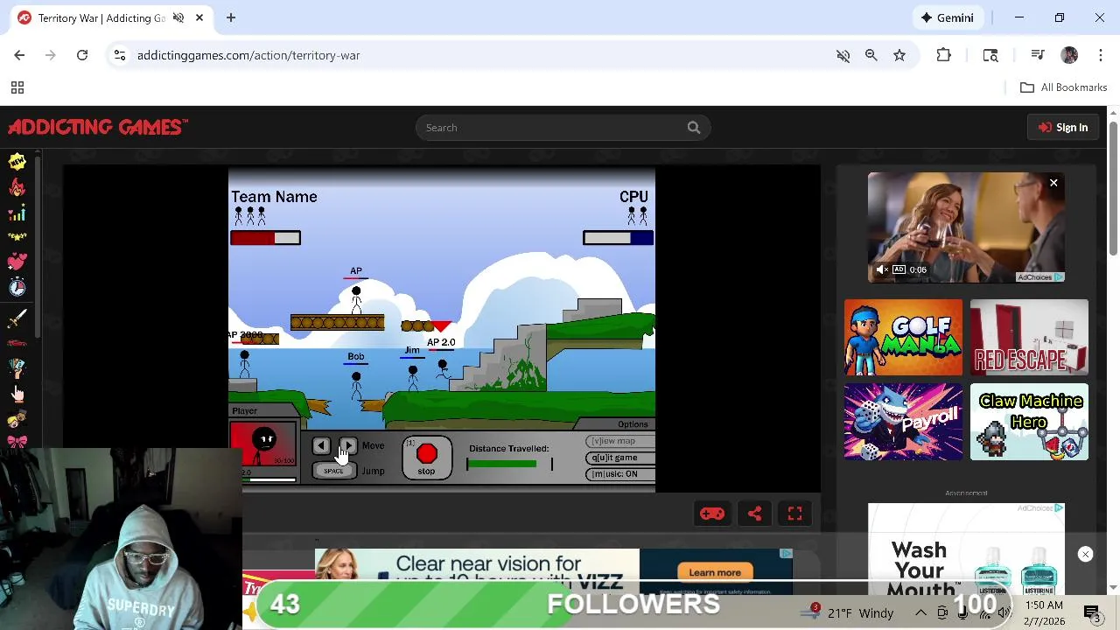Open the top-charts bar graph icon
The height and width of the screenshot is (630, 1120).
[17, 213]
